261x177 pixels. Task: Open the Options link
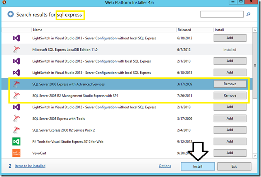pyautogui.click(x=165, y=166)
